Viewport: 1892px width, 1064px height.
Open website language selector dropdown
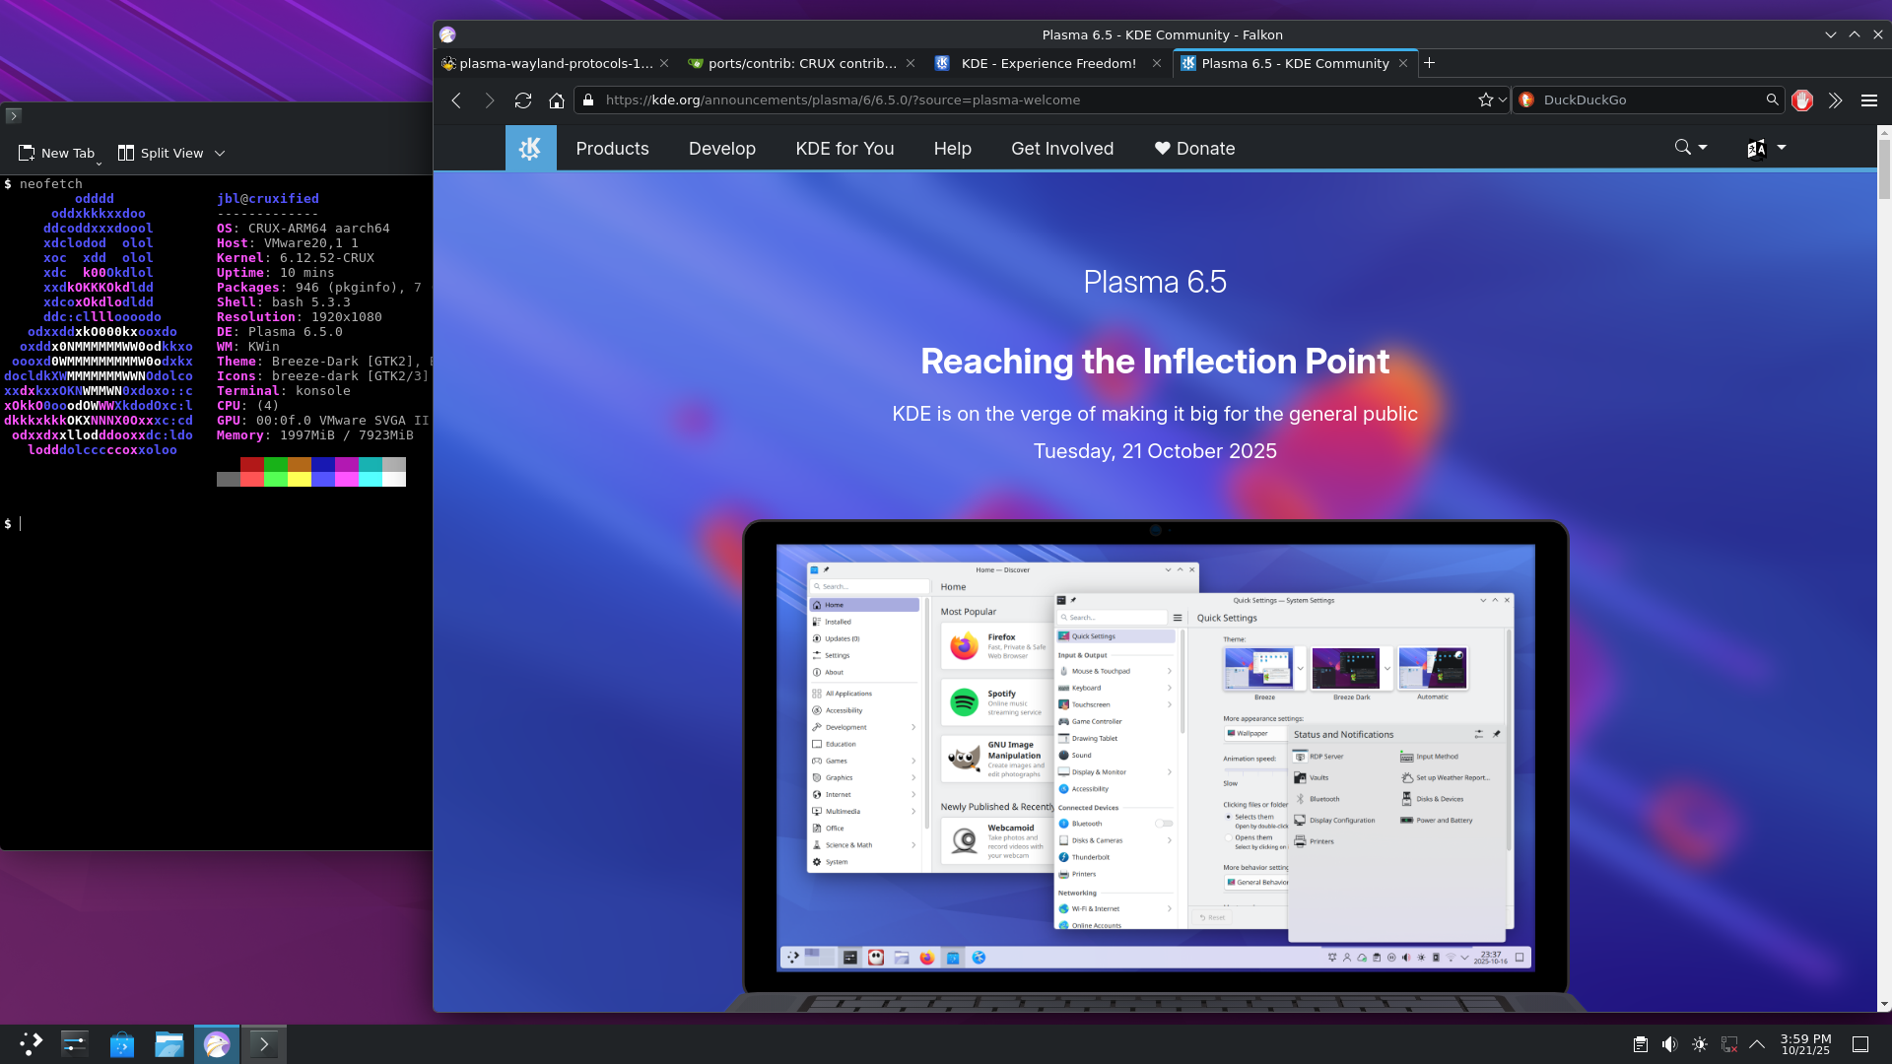[1765, 148]
